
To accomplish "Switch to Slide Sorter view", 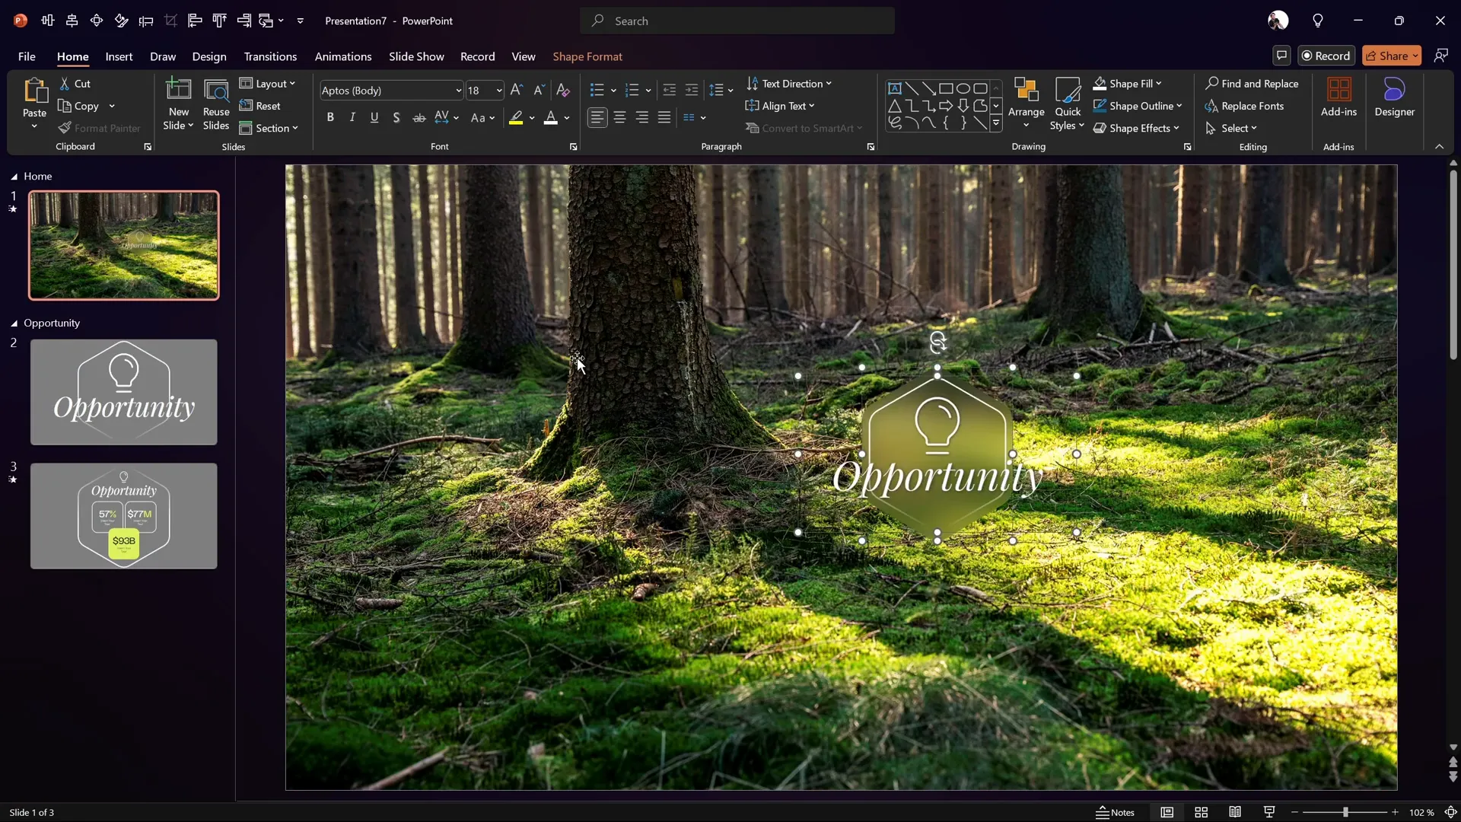I will (x=1202, y=812).
